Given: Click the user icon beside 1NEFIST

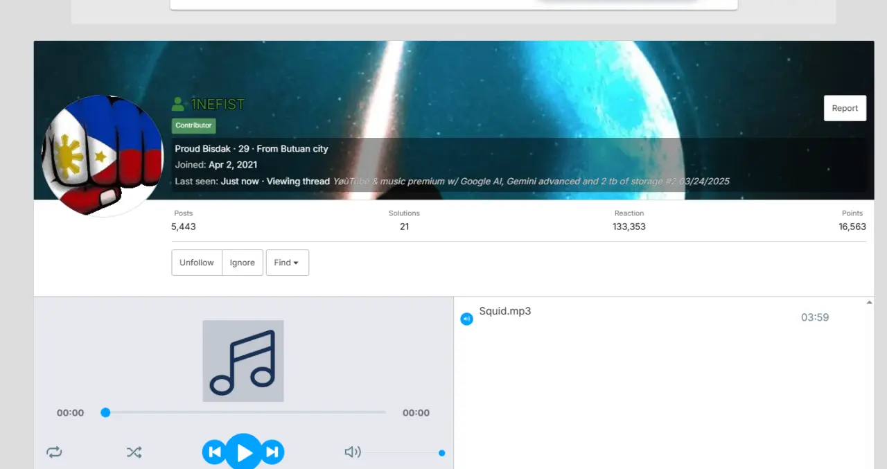Looking at the screenshot, I should tap(178, 105).
